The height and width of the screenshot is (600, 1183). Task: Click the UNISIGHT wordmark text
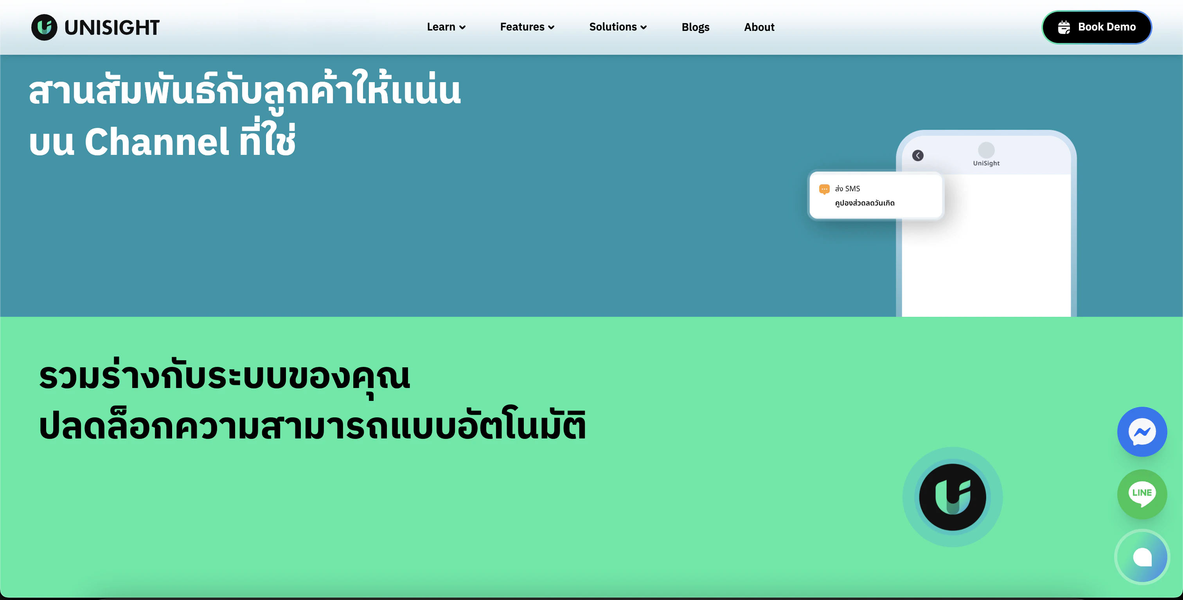coord(111,27)
